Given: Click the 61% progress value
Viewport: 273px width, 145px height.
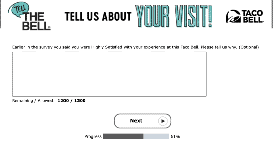Looking at the screenshot, I should click(x=175, y=136).
